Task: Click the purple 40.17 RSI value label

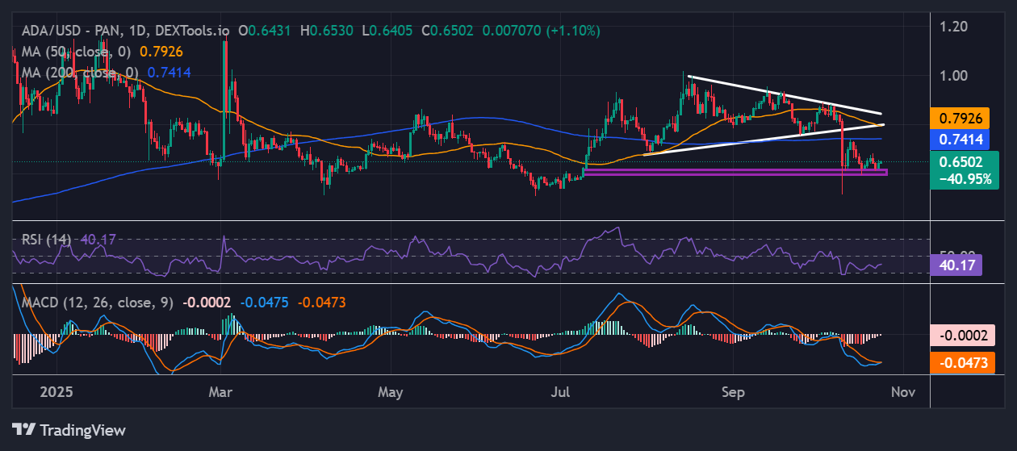Action: click(x=956, y=265)
